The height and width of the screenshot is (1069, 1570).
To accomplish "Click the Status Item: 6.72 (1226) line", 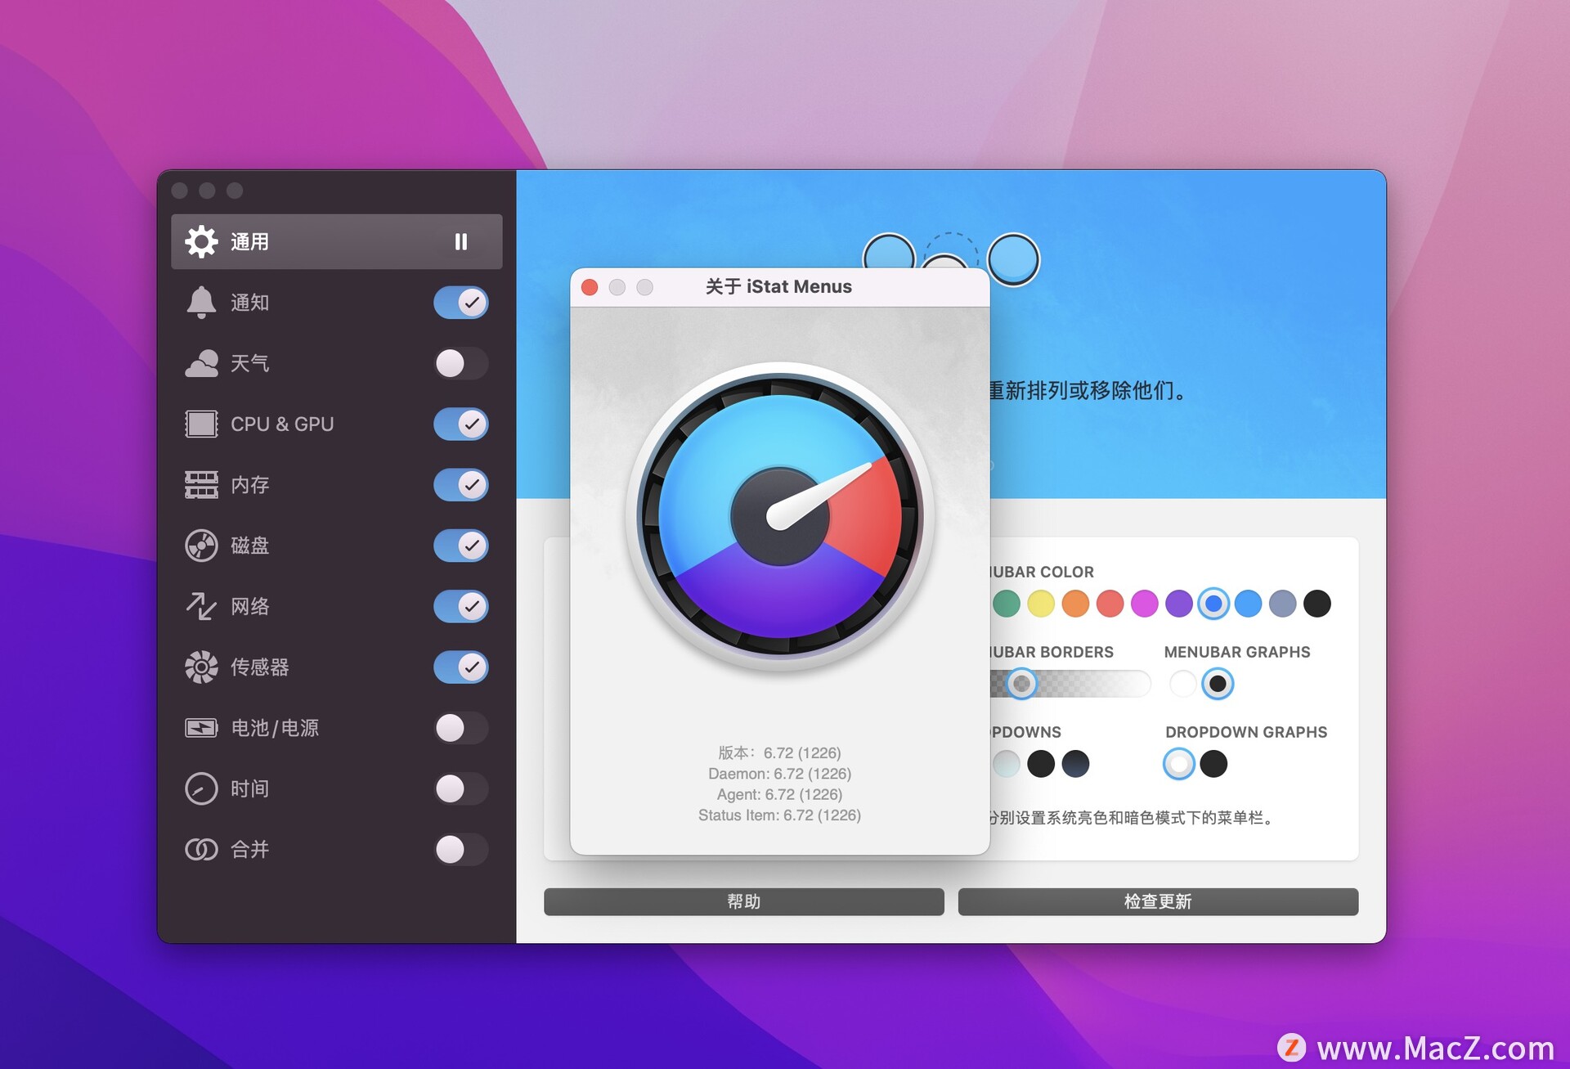I will pyautogui.click(x=779, y=815).
